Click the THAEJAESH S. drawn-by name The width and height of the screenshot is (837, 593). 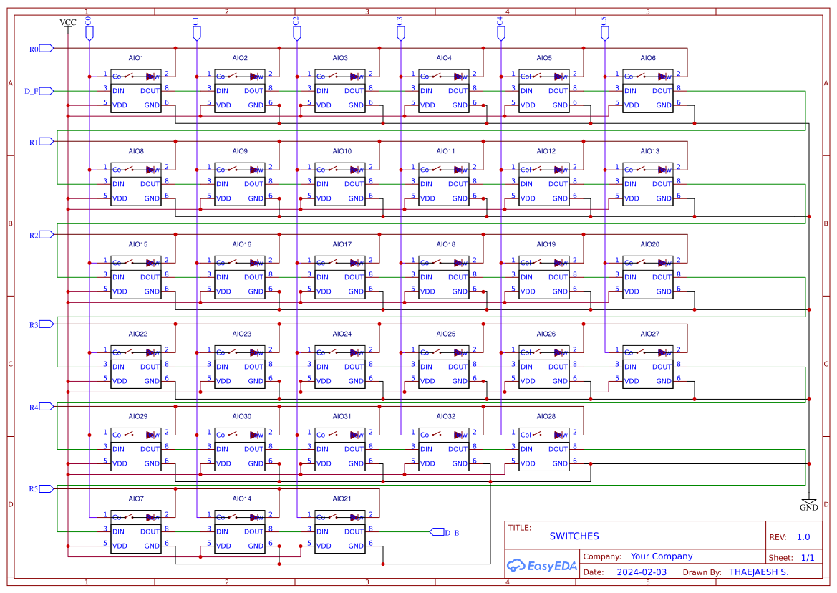coord(758,572)
